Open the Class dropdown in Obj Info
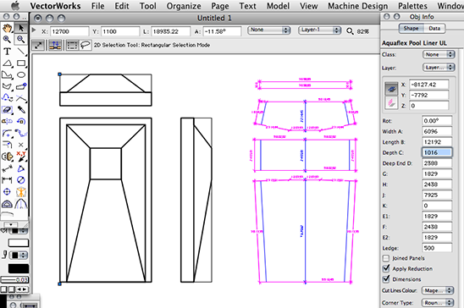The height and width of the screenshot is (308, 464). click(439, 54)
